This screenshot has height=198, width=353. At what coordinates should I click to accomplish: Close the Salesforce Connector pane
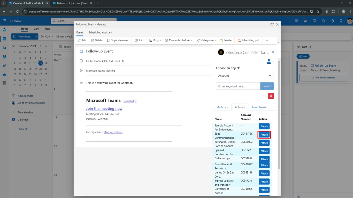click(x=273, y=52)
